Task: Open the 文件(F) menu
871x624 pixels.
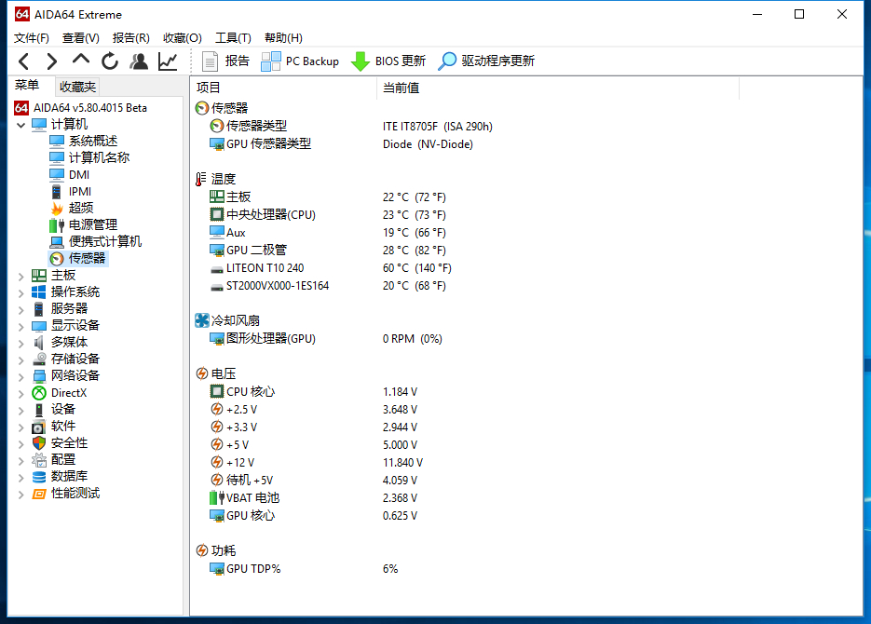Action: tap(31, 38)
